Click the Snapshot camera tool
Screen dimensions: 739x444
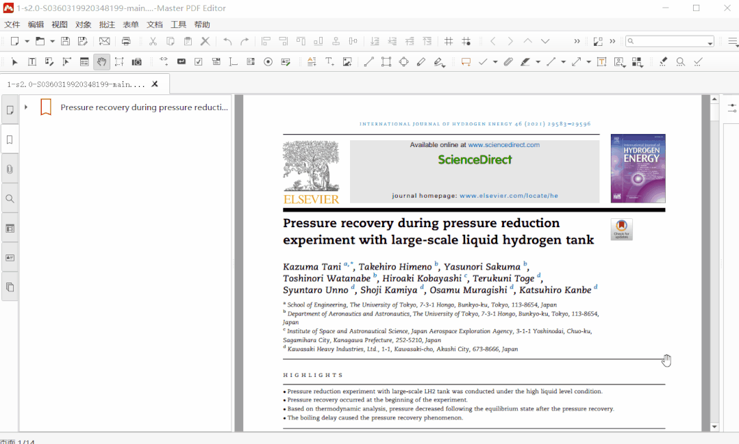pyautogui.click(x=137, y=62)
